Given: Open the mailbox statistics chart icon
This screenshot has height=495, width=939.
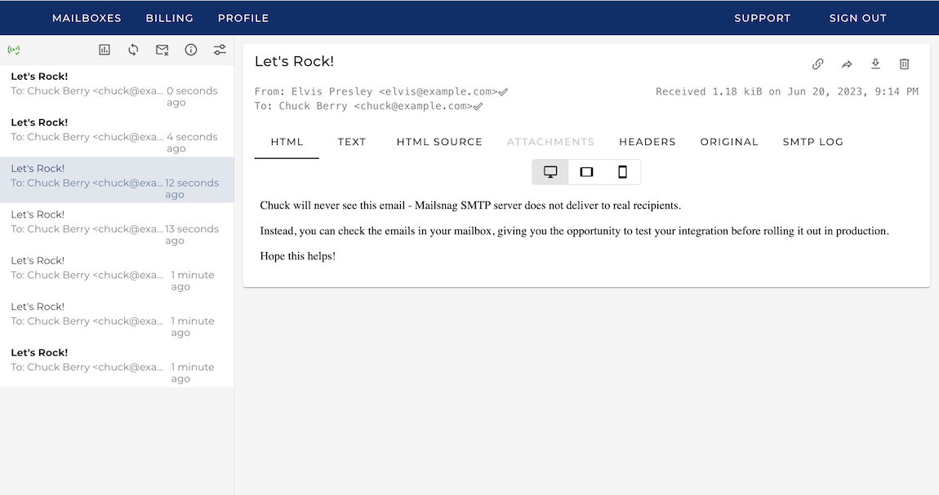Looking at the screenshot, I should (x=105, y=51).
